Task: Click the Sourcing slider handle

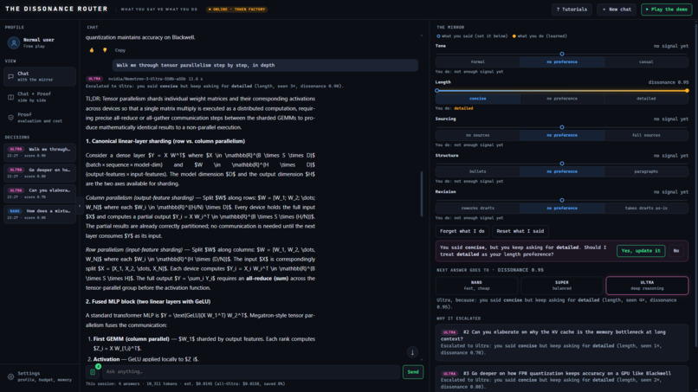Action: point(562,127)
